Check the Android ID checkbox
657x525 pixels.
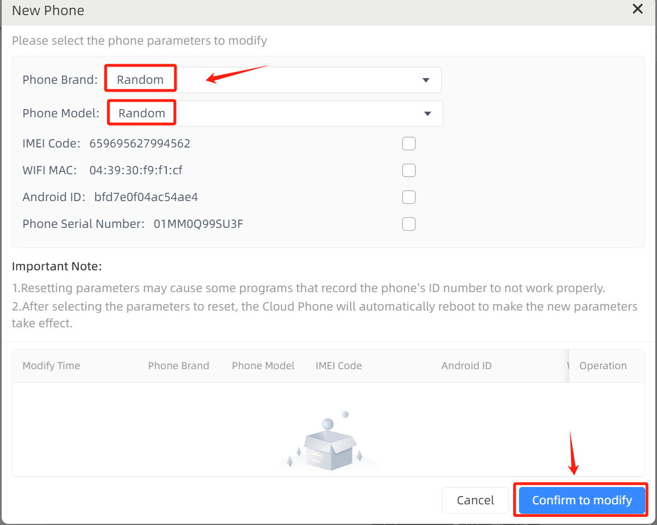pyautogui.click(x=409, y=197)
